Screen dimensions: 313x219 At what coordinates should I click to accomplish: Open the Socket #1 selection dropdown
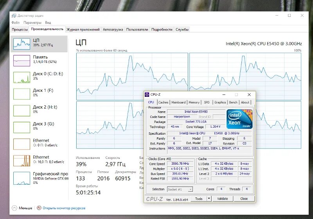(x=180, y=189)
